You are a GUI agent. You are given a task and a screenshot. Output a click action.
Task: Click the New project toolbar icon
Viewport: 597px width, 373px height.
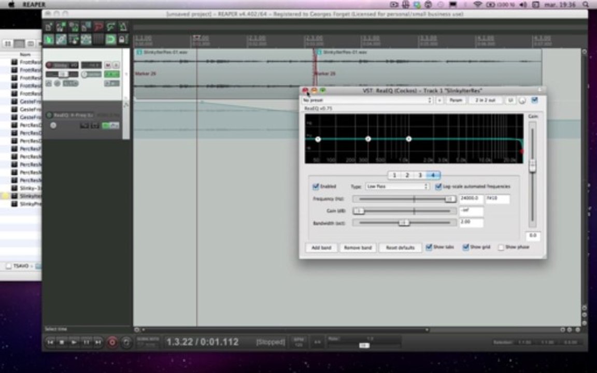[49, 26]
